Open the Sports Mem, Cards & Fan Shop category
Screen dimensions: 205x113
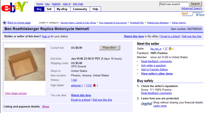pyautogui.click(x=78, y=23)
